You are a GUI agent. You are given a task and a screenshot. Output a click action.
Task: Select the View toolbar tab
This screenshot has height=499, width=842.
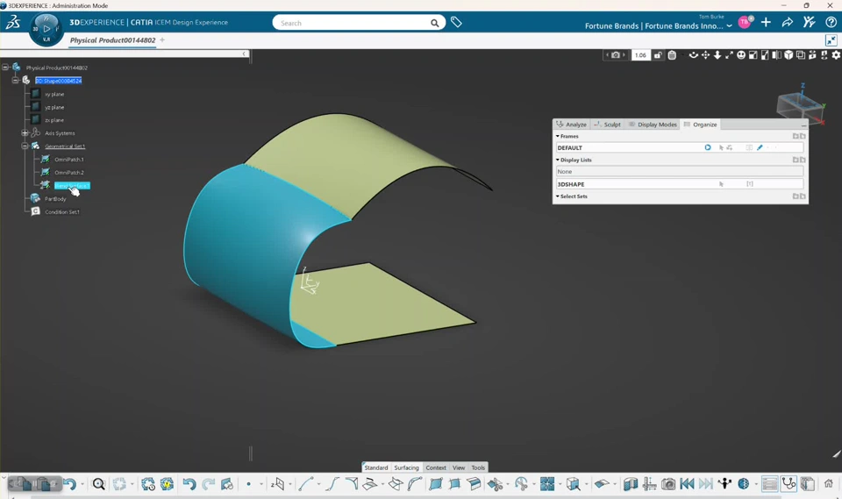(459, 467)
